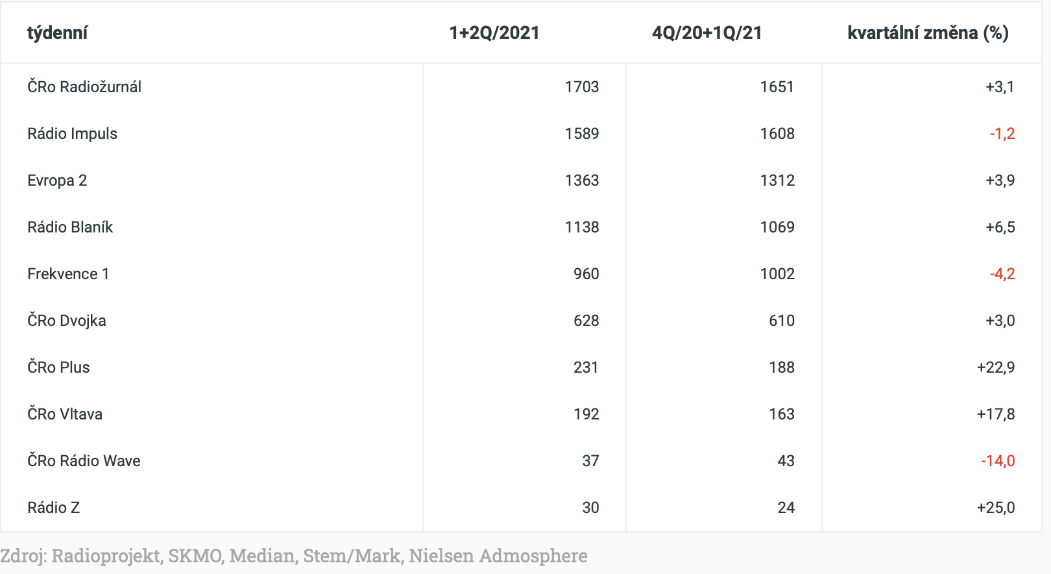Select the ČRo Plus row label
The image size is (1051, 574).
point(58,368)
